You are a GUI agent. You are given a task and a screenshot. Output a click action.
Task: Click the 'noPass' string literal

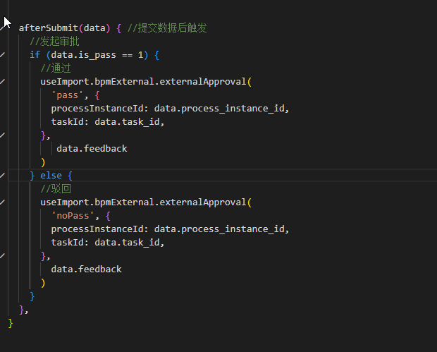coord(71,216)
